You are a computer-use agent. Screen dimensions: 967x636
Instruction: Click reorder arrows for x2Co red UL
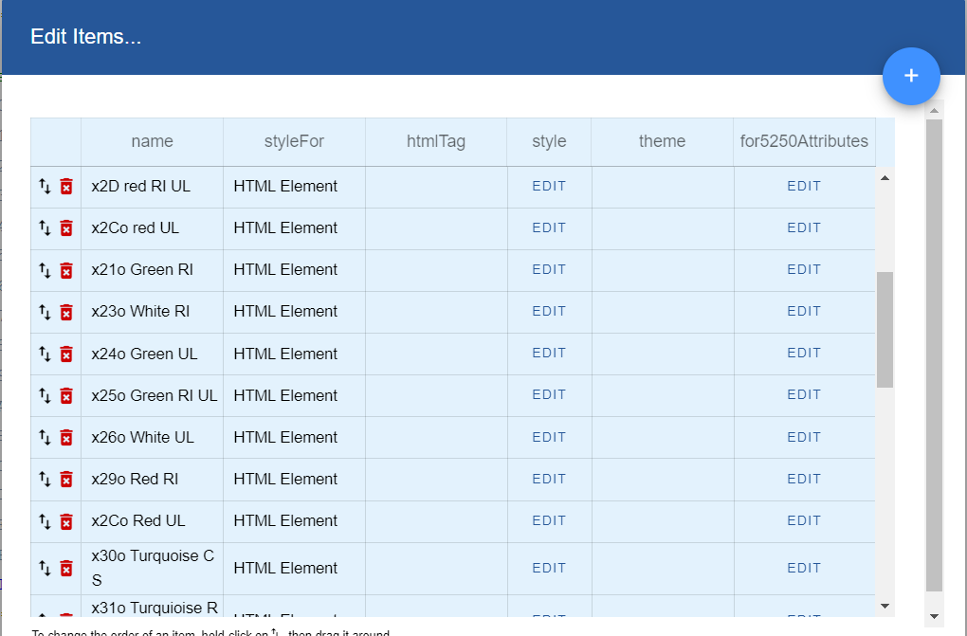[x=45, y=228]
